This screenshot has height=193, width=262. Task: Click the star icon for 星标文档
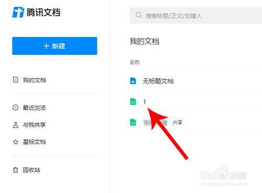tap(16, 142)
